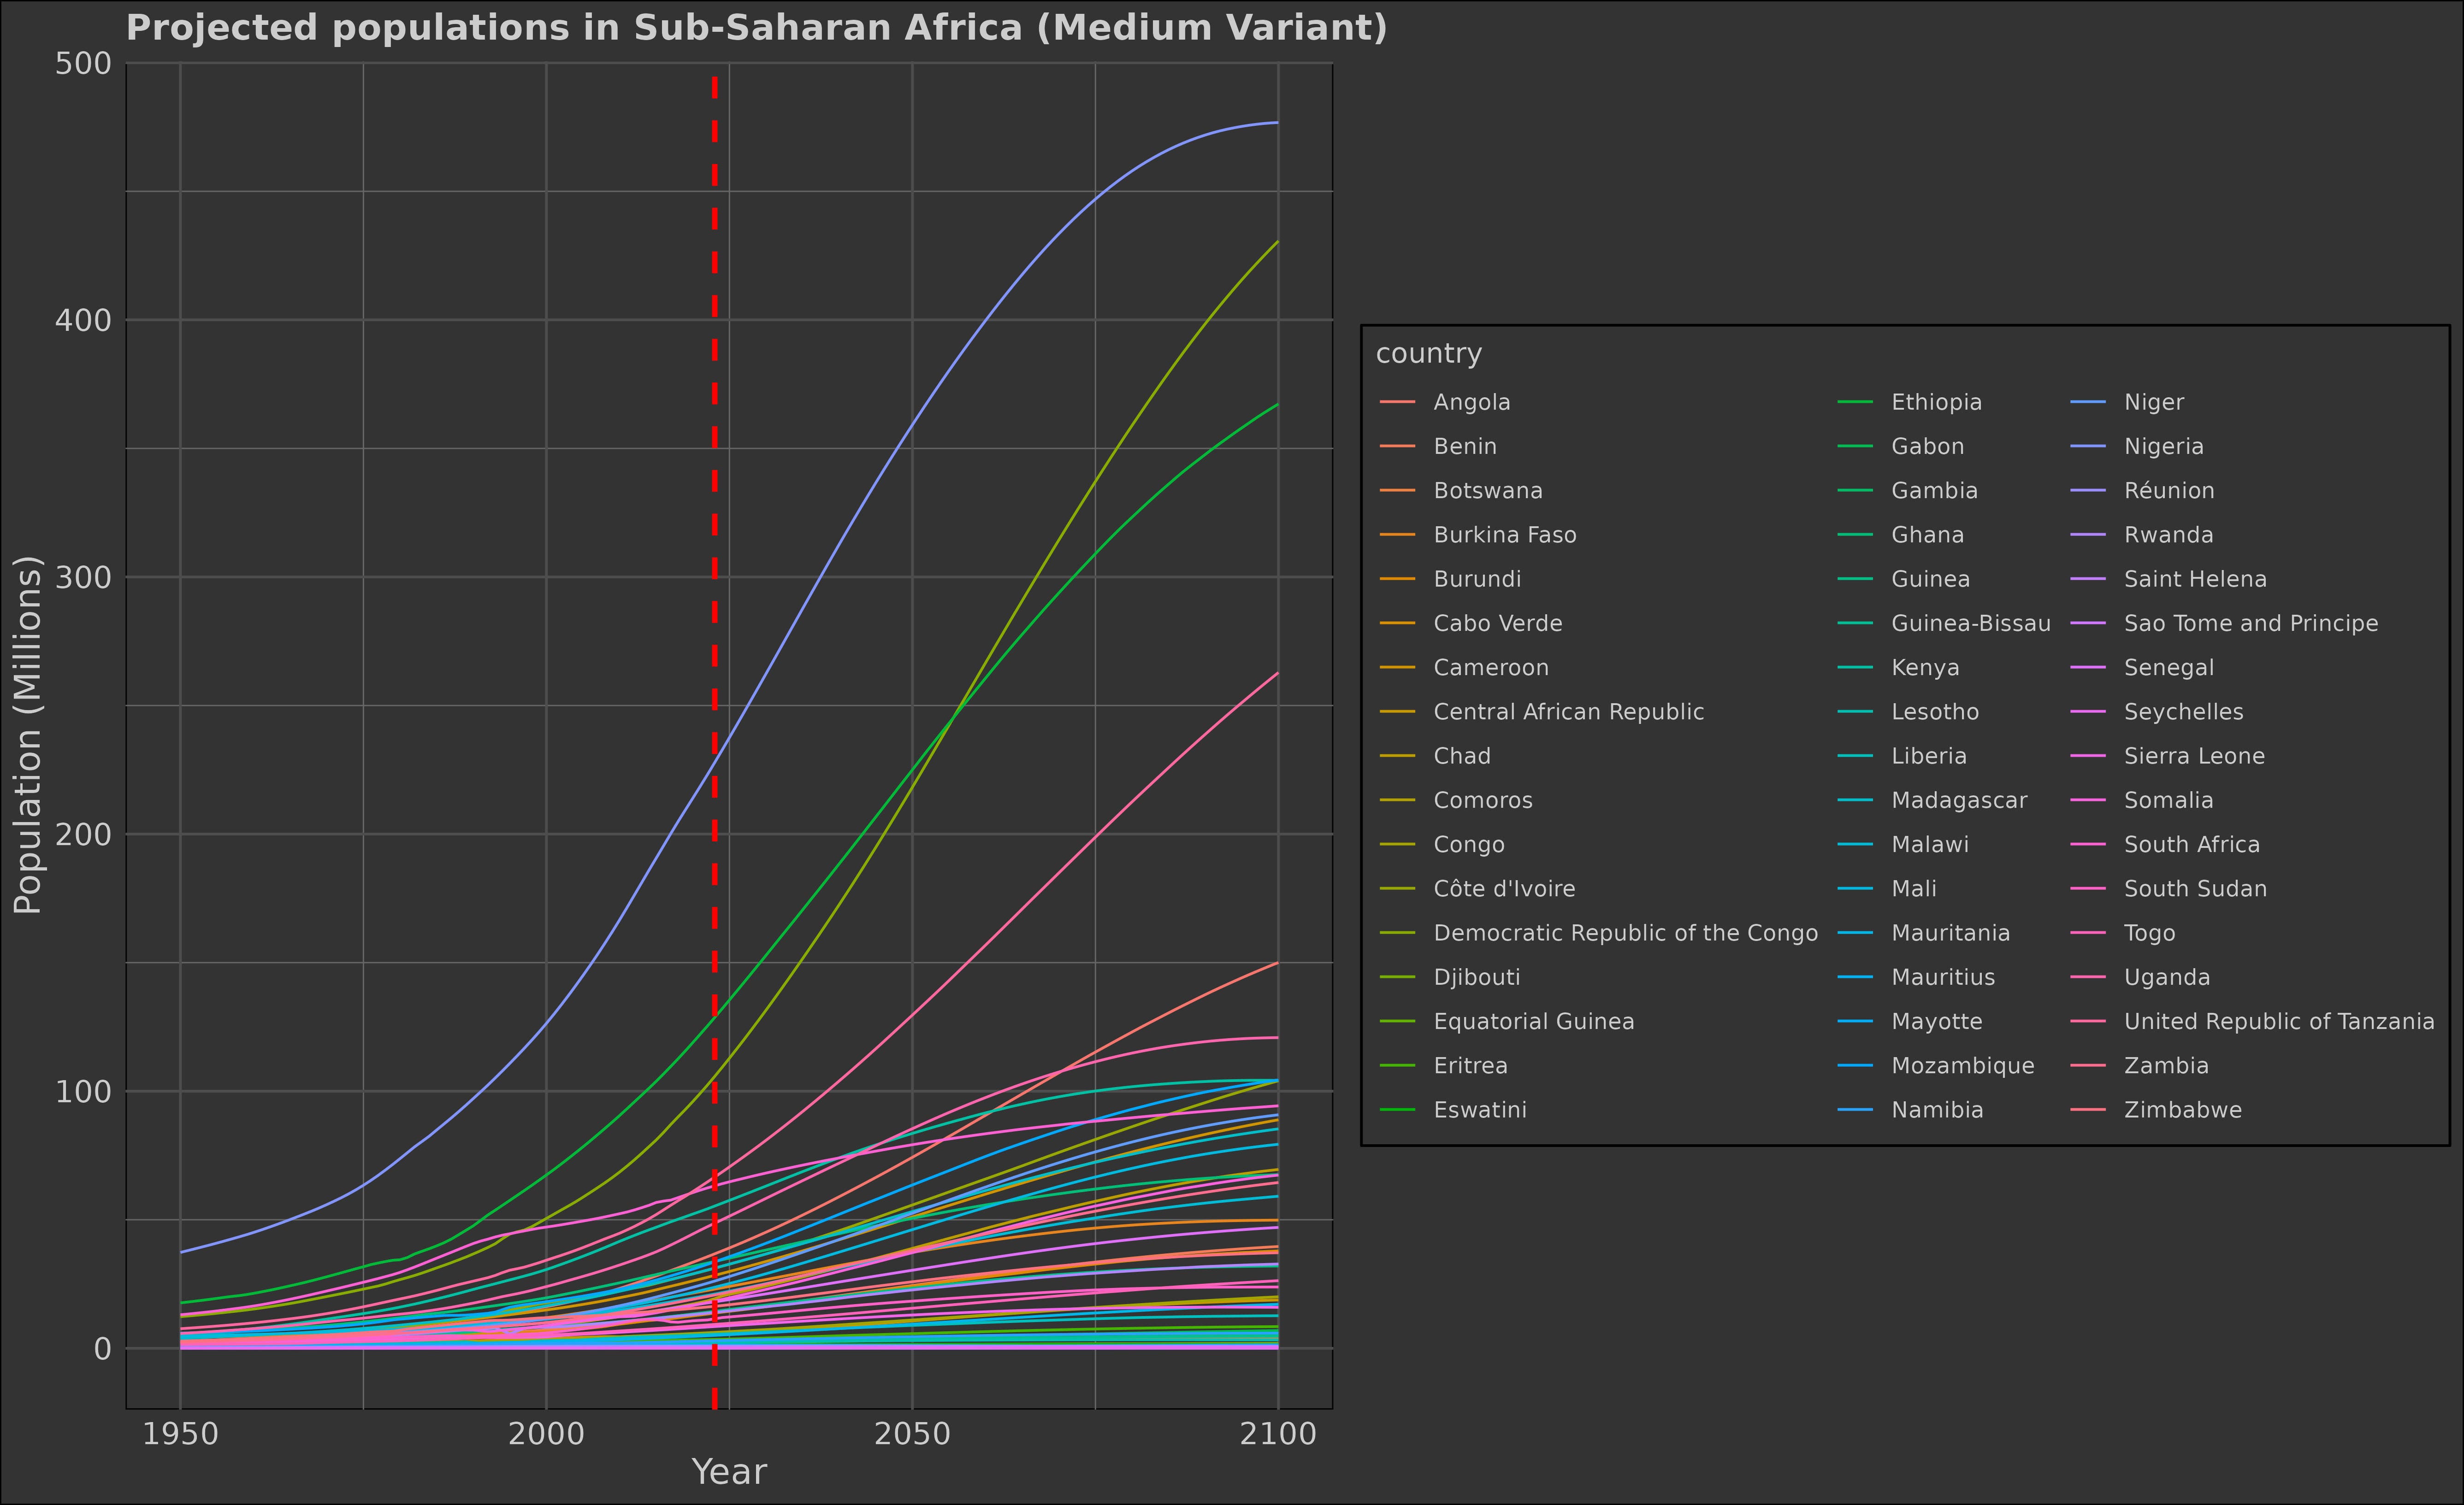Click the 300 y-axis tick label

[x=82, y=577]
